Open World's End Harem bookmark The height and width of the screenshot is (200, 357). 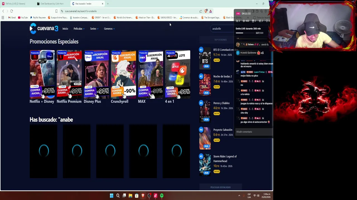[x=123, y=17]
